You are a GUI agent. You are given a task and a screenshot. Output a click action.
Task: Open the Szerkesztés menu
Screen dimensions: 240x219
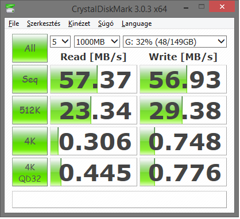tap(44, 24)
